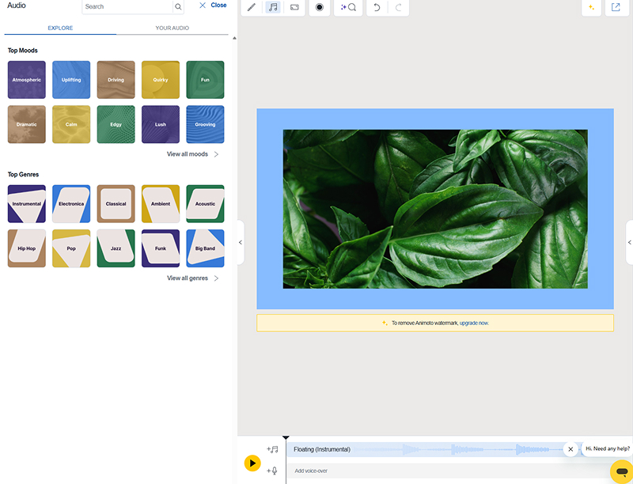Close the Audio panel
Screen dimensions: 633x484
pos(213,6)
